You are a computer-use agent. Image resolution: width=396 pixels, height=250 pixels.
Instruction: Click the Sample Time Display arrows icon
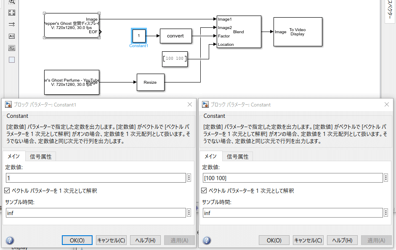click(12, 24)
